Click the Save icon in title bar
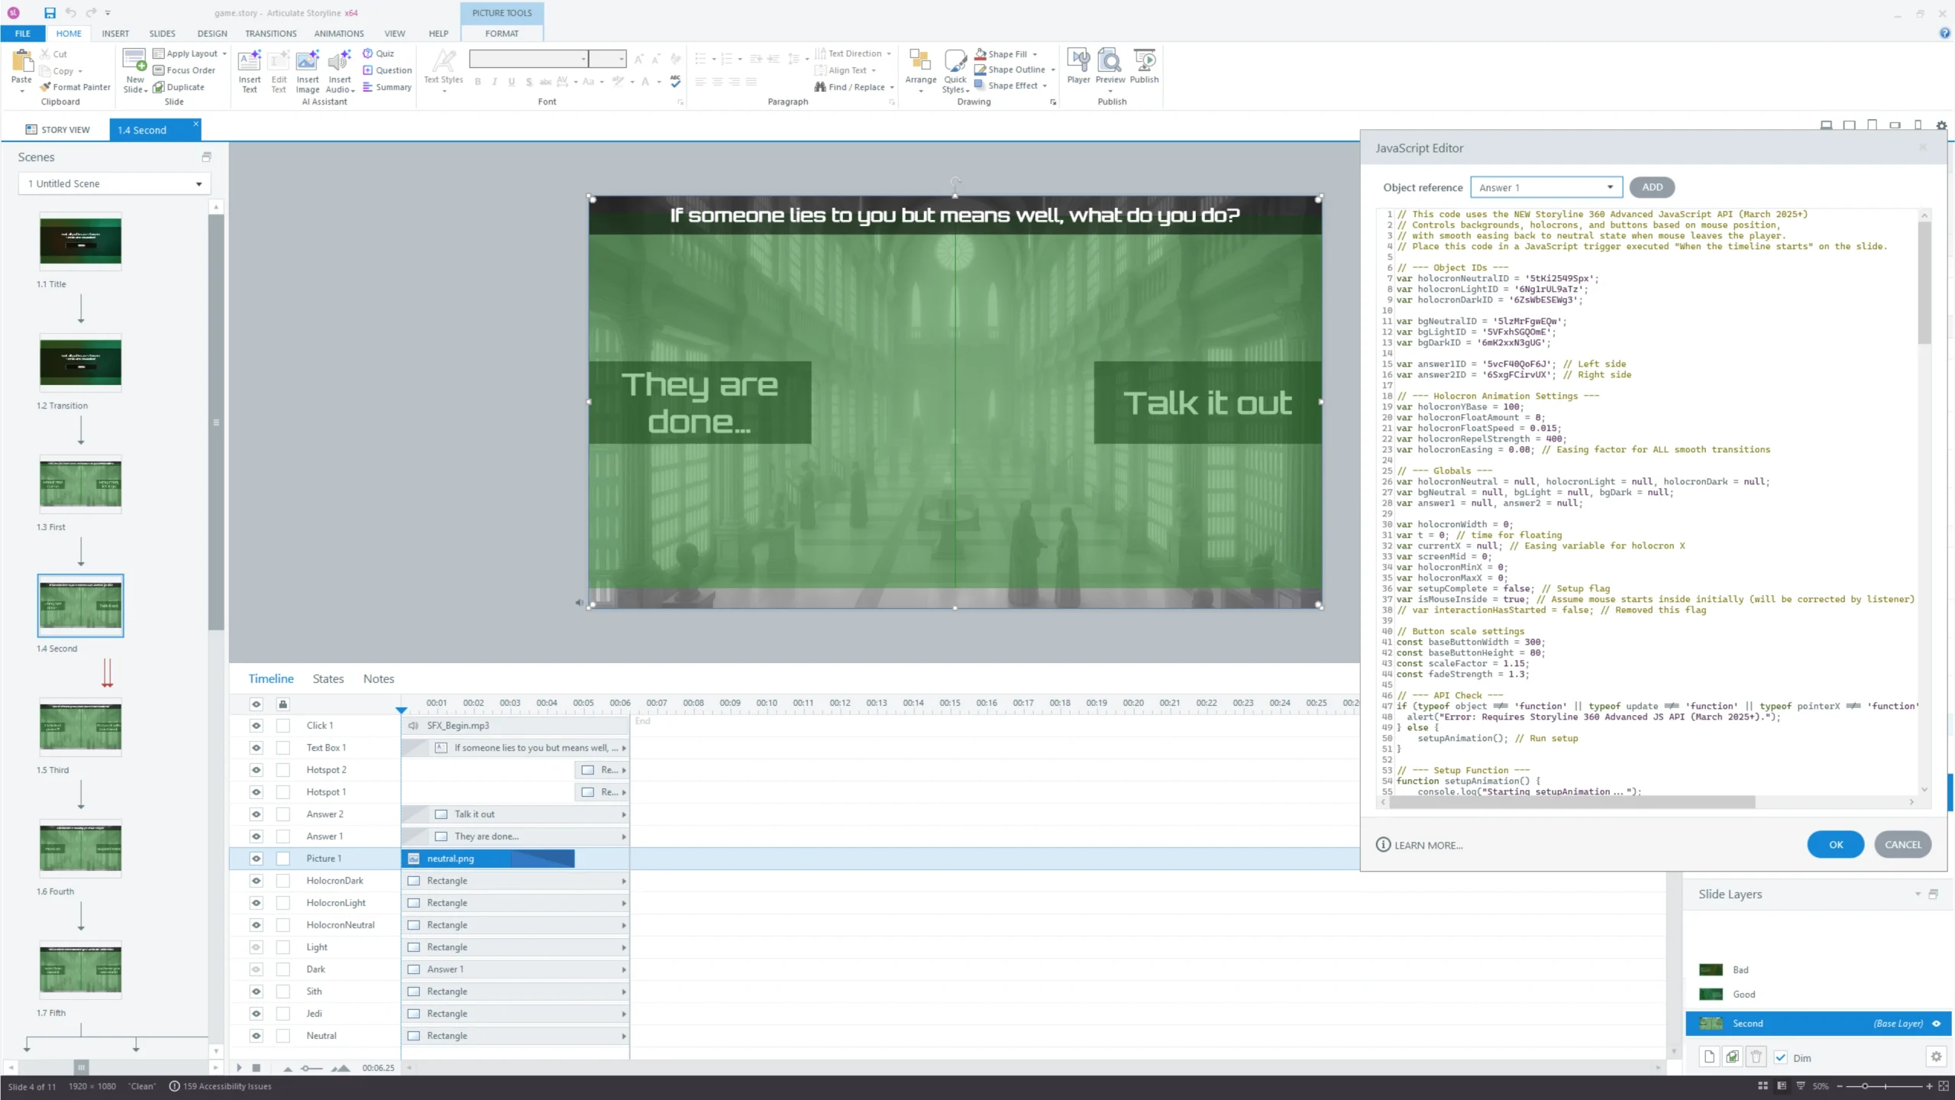The width and height of the screenshot is (1955, 1100). pyautogui.click(x=50, y=12)
